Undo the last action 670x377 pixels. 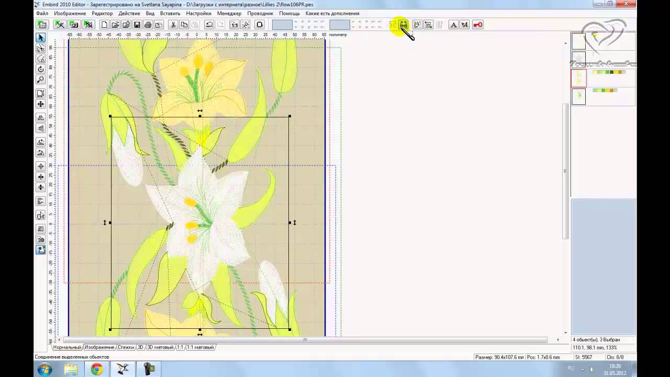[x=209, y=25]
